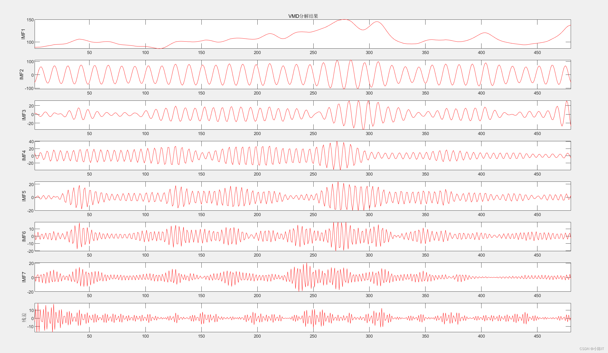Click the 0 y-tick on IMF3 plot
The image size is (608, 353).
(x=32, y=115)
